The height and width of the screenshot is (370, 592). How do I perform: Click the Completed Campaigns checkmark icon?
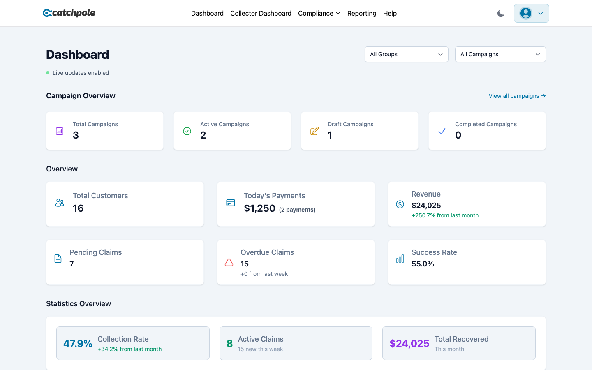tap(442, 131)
